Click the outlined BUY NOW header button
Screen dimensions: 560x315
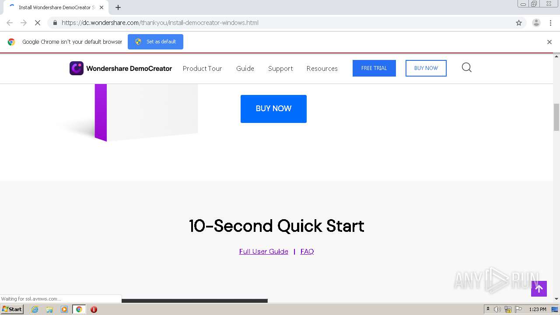click(426, 68)
